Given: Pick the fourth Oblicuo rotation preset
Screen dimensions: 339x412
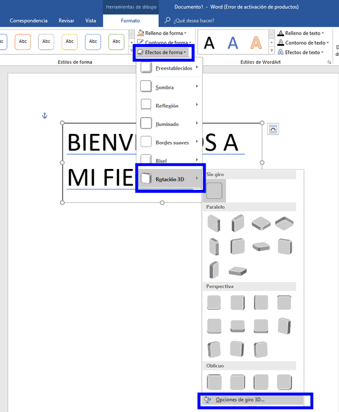Looking at the screenshot, I should 284,382.
